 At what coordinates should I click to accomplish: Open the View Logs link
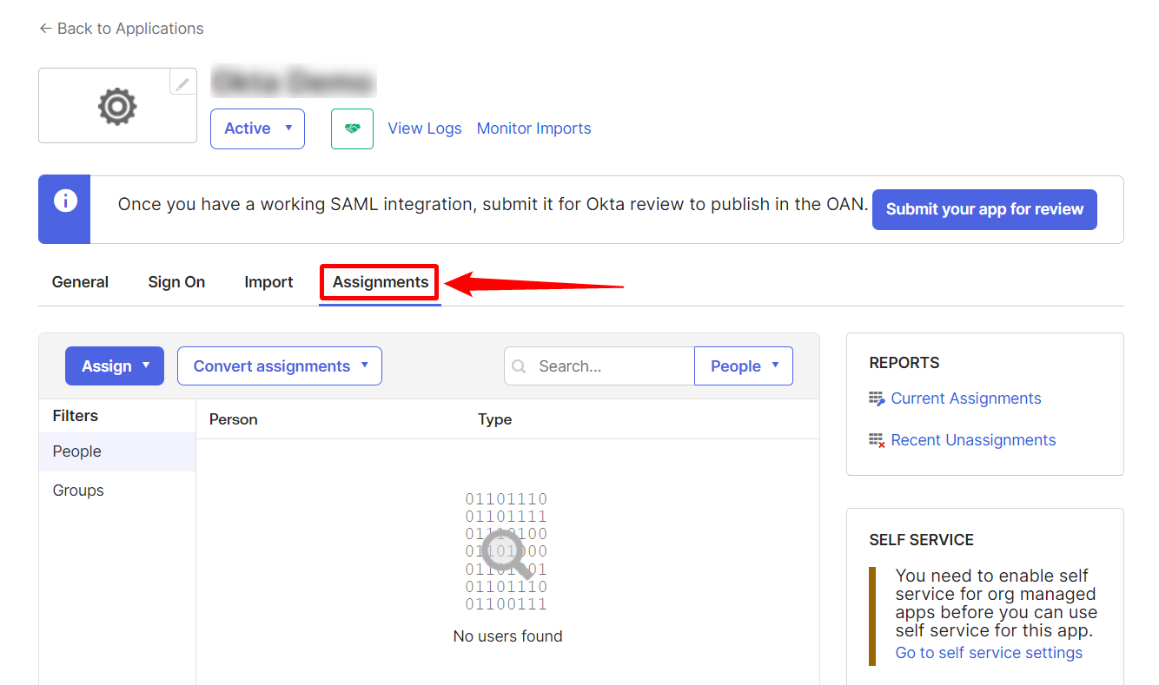[425, 128]
